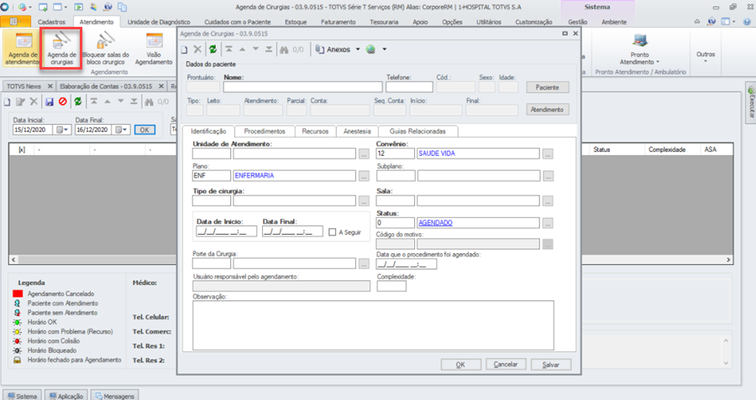Open the Estoque ribbon tab
The image size is (756, 400).
(x=296, y=22)
